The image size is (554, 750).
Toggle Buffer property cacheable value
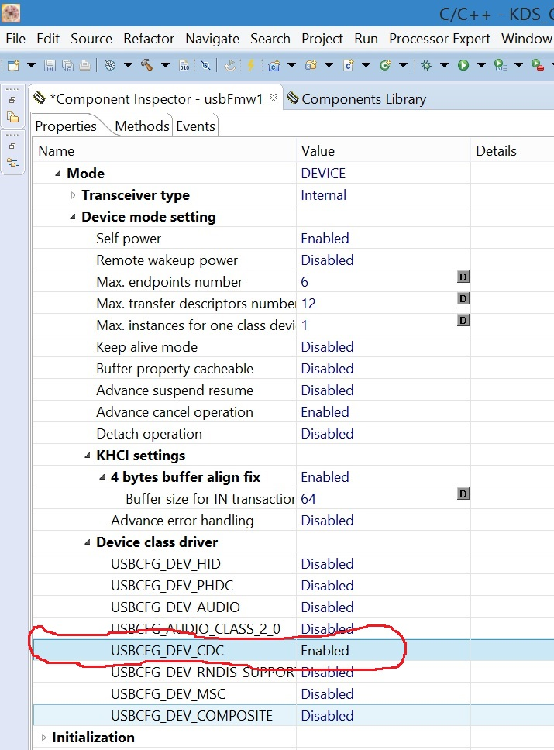point(327,368)
